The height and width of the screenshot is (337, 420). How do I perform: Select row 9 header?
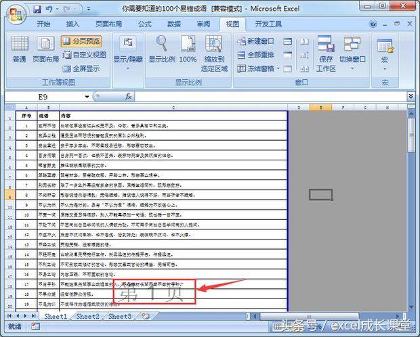pos(10,195)
